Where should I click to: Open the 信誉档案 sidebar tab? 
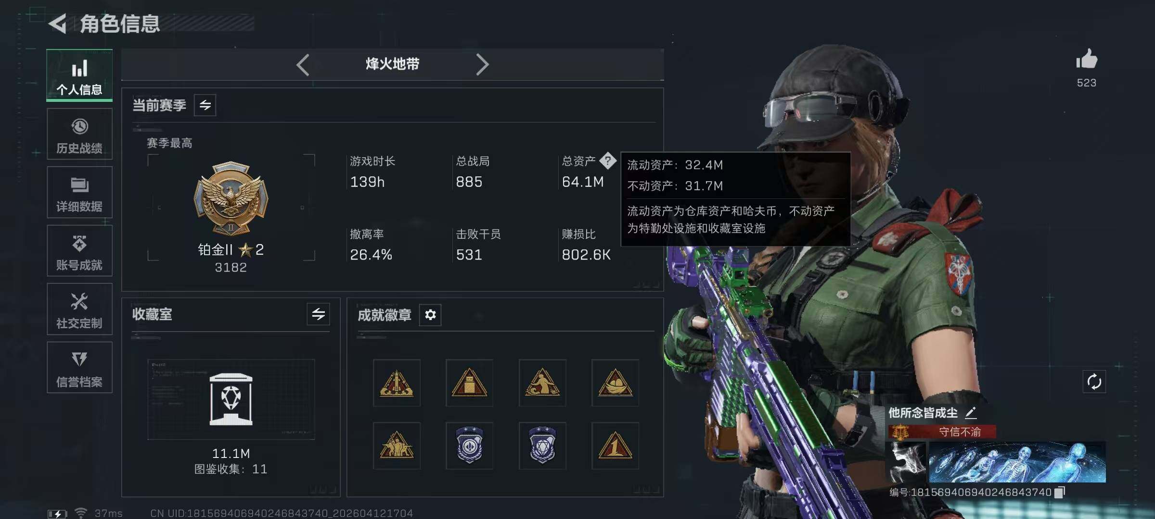pyautogui.click(x=79, y=368)
